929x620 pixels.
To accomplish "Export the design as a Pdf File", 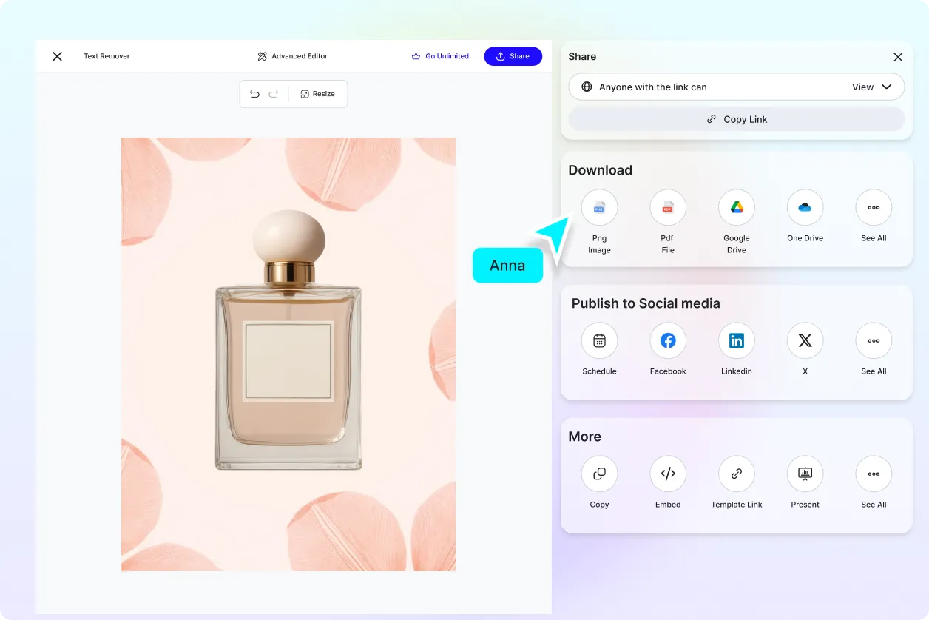I will click(x=667, y=207).
